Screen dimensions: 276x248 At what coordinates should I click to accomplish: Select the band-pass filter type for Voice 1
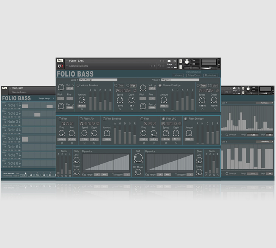(x=67, y=123)
